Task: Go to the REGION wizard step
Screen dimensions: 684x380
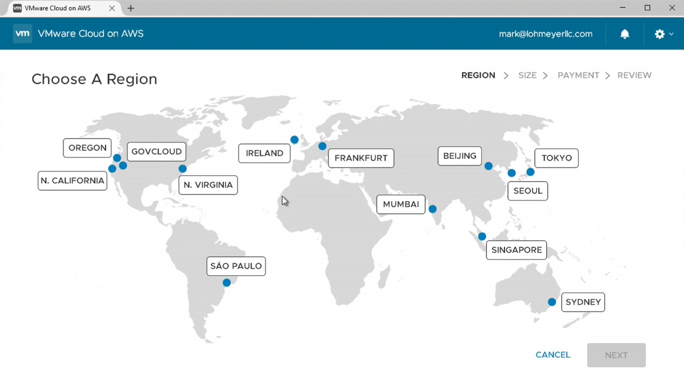Action: coord(478,75)
